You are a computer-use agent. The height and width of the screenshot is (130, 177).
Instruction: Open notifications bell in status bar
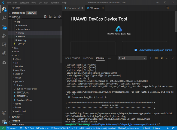point(173,128)
